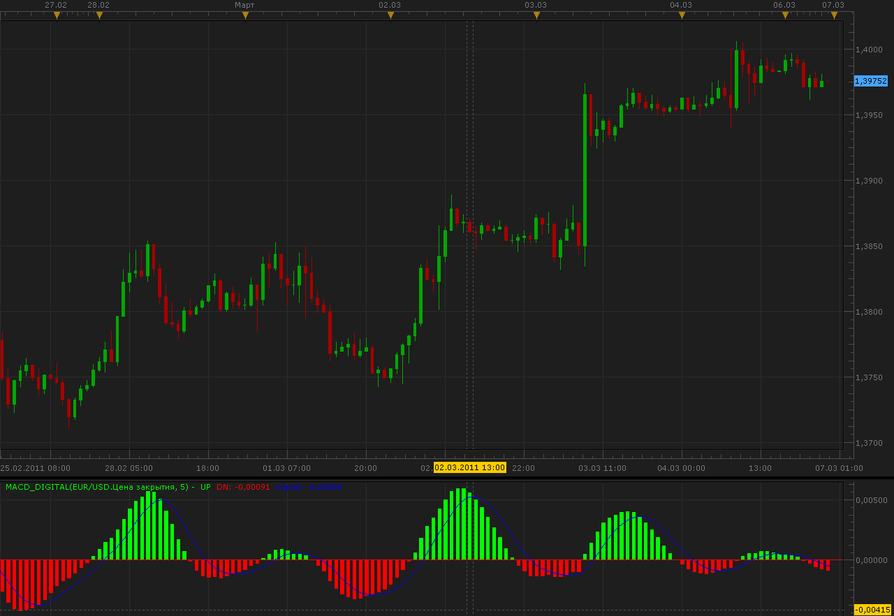Screen dimensions: 894x616
Task: Click the 25.02.2011 08:00 time axis label
Action: click(x=35, y=468)
